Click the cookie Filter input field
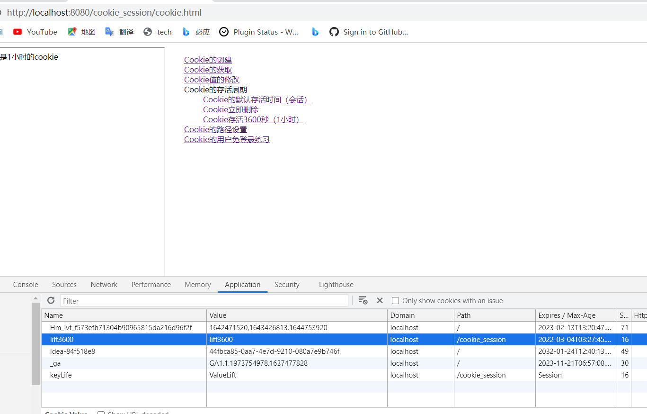Viewport: 647px width, 414px height. (x=204, y=301)
